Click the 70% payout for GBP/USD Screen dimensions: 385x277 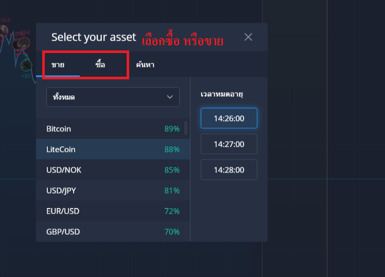pyautogui.click(x=172, y=232)
